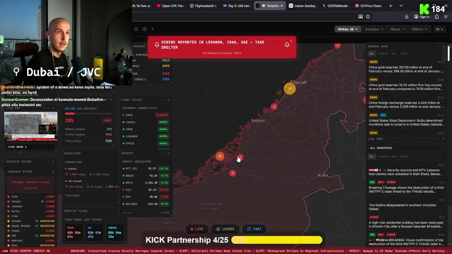Collapse the General News panel
The width and height of the screenshot is (452, 254).
[439, 46]
